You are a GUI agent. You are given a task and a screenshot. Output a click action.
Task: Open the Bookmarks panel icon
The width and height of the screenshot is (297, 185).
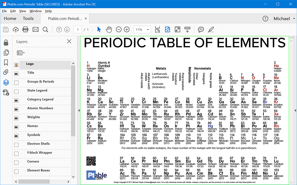point(6,62)
